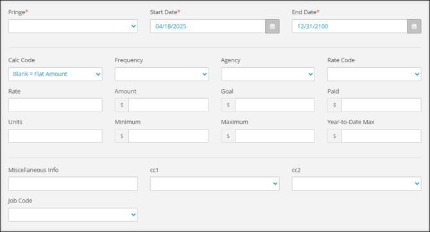430x232 pixels.
Task: Open the Job Code dropdown
Action: (73, 215)
